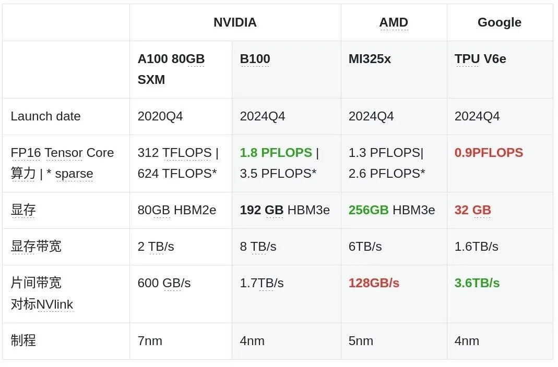Click the green 3.6TB/s value
This screenshot has width=558, height=367.
pos(477,283)
